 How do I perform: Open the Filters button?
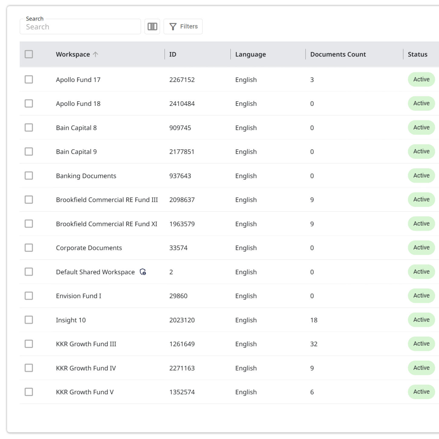tap(183, 27)
